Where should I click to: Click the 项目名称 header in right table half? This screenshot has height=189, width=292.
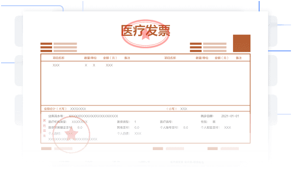pyautogui.click(x=170, y=58)
